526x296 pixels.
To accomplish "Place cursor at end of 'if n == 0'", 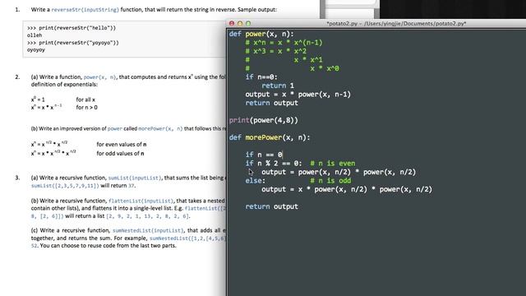I will (x=283, y=155).
